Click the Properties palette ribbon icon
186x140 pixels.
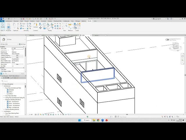tap(8, 28)
